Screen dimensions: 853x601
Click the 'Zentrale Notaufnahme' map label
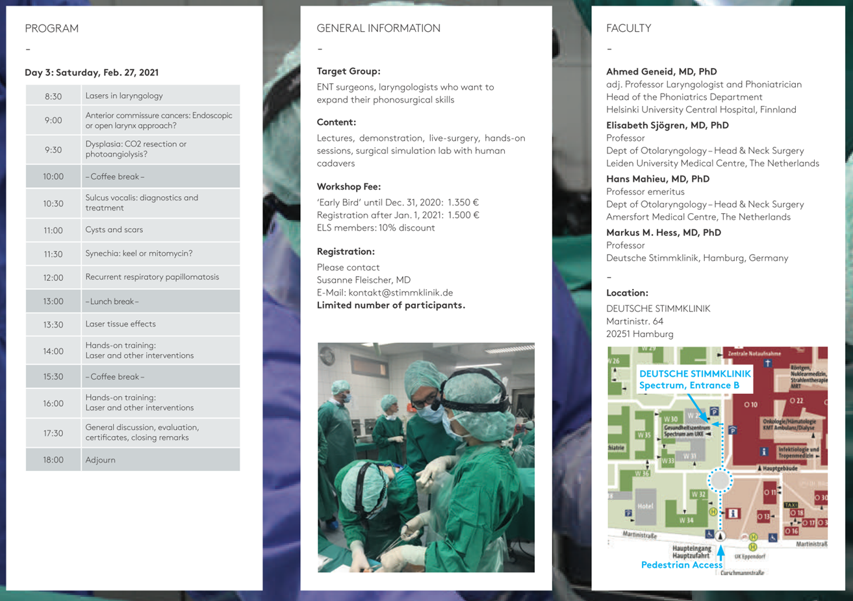(x=754, y=353)
